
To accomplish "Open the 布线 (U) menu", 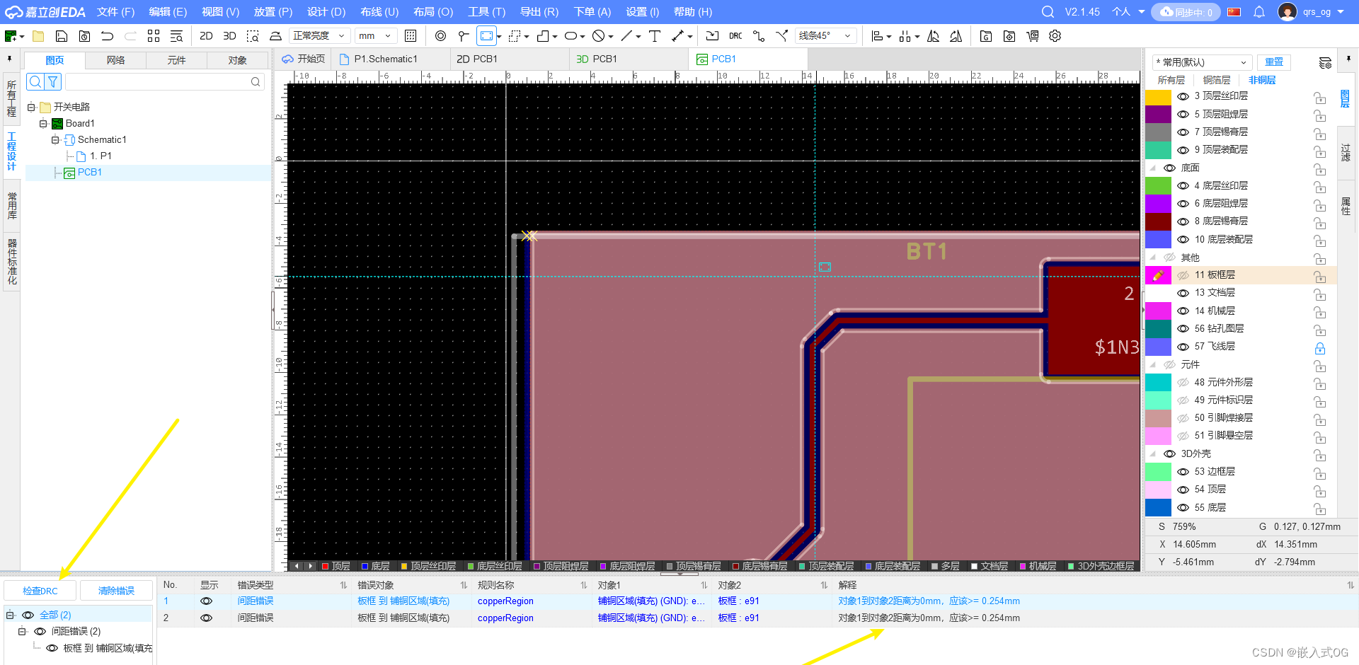I will point(379,12).
